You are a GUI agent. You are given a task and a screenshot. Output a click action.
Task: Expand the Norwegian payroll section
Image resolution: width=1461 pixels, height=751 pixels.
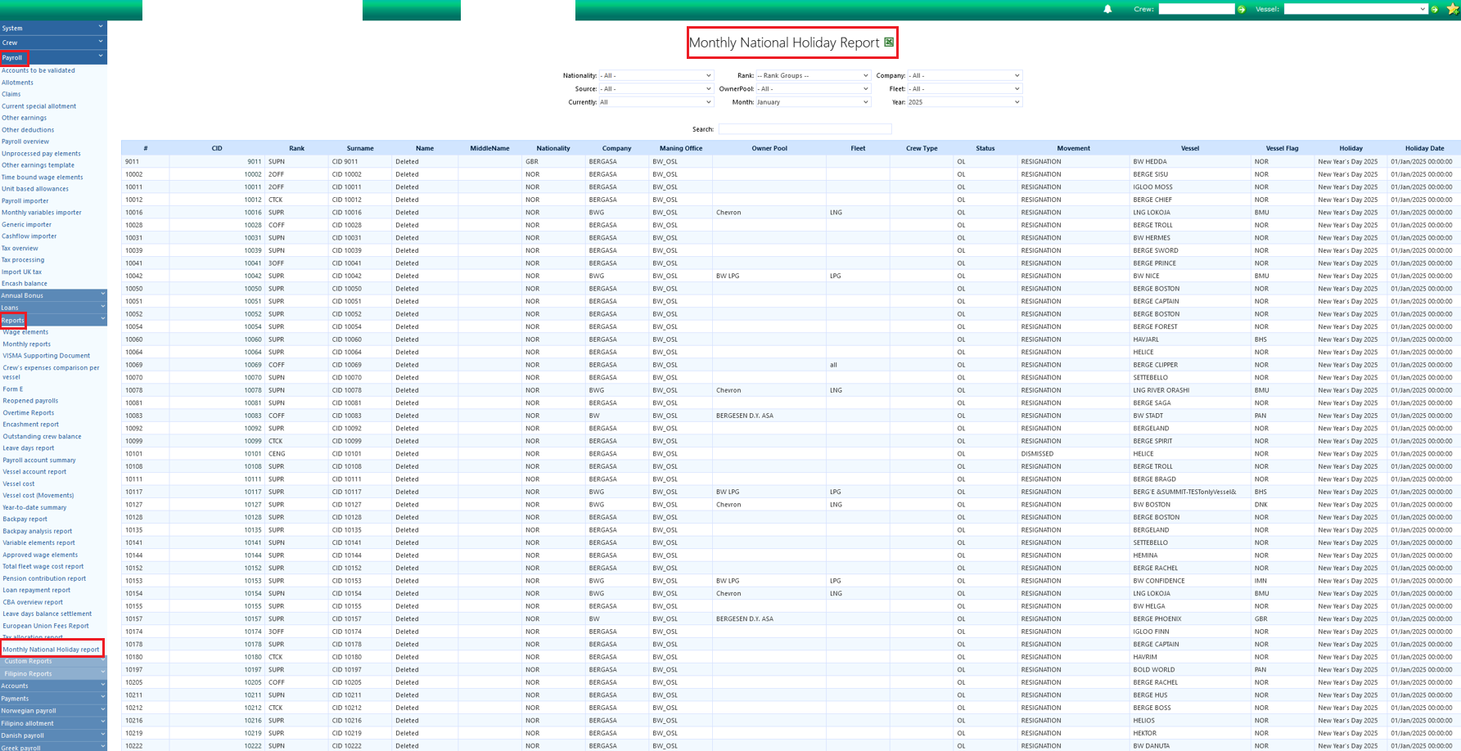coord(52,711)
